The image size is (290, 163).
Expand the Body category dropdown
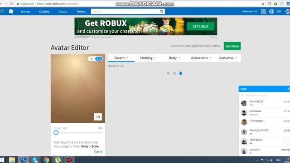(x=174, y=58)
